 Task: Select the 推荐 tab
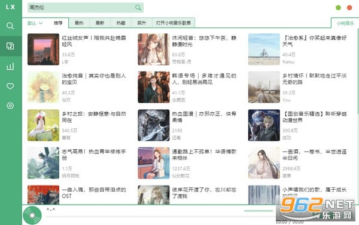pyautogui.click(x=58, y=23)
